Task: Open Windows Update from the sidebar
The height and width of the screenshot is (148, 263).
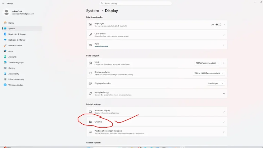Action: (x=16, y=85)
